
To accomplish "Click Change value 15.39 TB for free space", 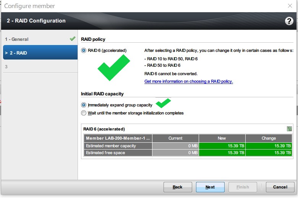I will (x=269, y=153).
